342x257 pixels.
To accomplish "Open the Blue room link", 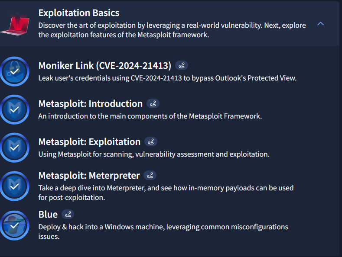I will [x=48, y=215].
